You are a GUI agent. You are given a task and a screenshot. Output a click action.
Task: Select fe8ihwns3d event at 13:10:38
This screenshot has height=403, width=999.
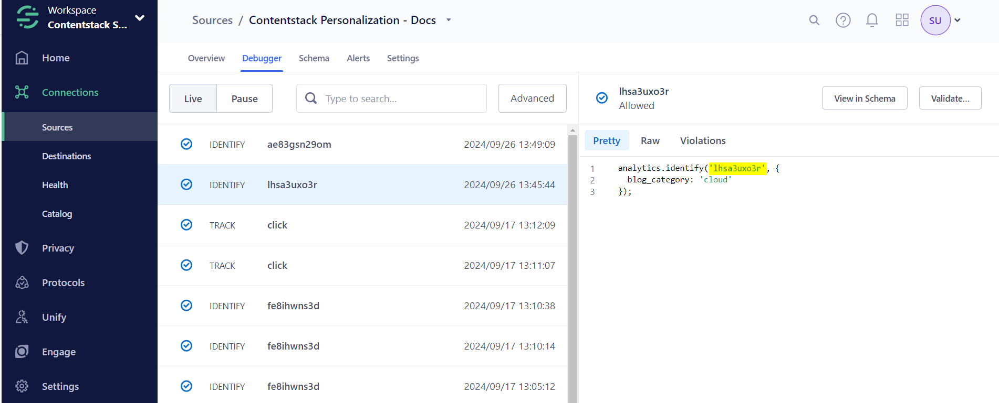point(362,306)
